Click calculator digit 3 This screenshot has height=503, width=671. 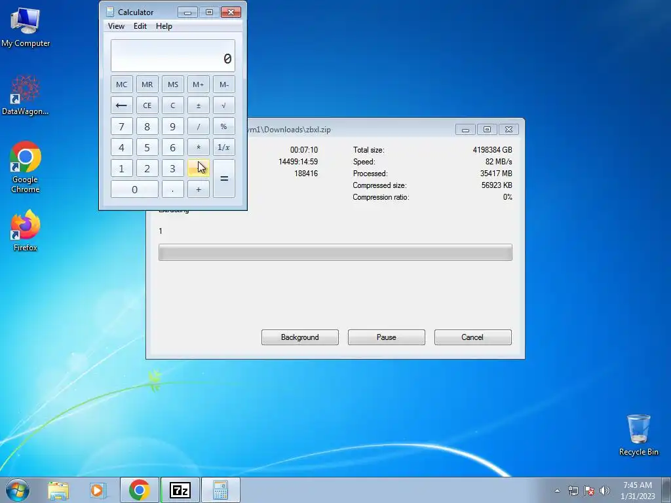[173, 168]
